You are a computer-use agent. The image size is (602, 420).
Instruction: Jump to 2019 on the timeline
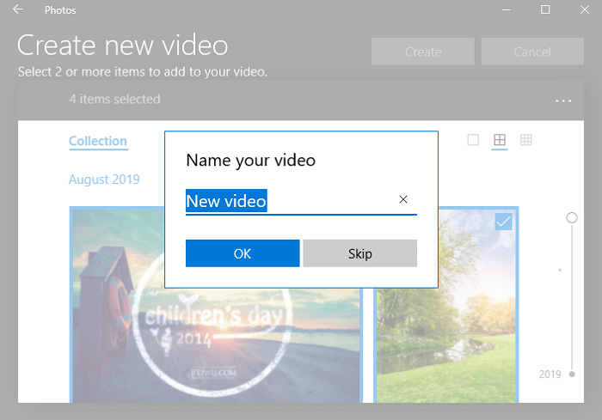(x=550, y=374)
